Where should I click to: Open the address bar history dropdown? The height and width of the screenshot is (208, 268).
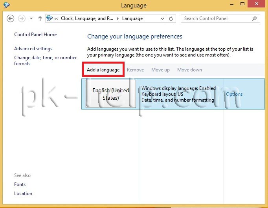pyautogui.click(x=162, y=18)
